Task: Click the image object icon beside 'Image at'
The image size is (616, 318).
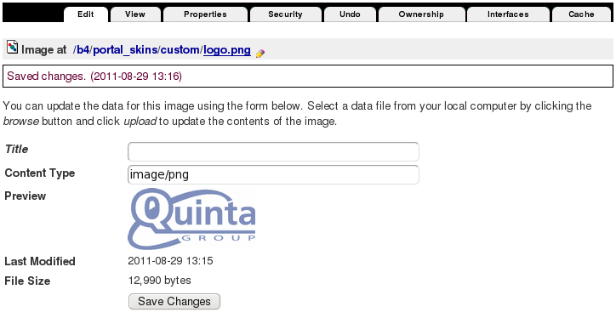Action: [12, 48]
